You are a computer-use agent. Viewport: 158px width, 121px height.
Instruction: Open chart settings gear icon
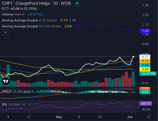[x=148, y=117]
